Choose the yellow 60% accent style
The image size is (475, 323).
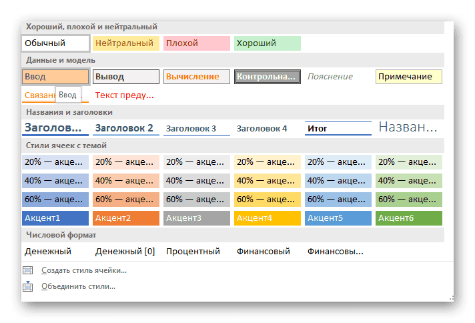click(x=268, y=200)
